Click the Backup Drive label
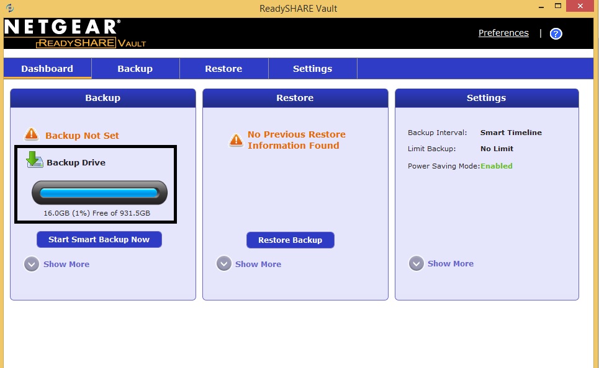Screen dimensions: 599x368 [x=76, y=162]
